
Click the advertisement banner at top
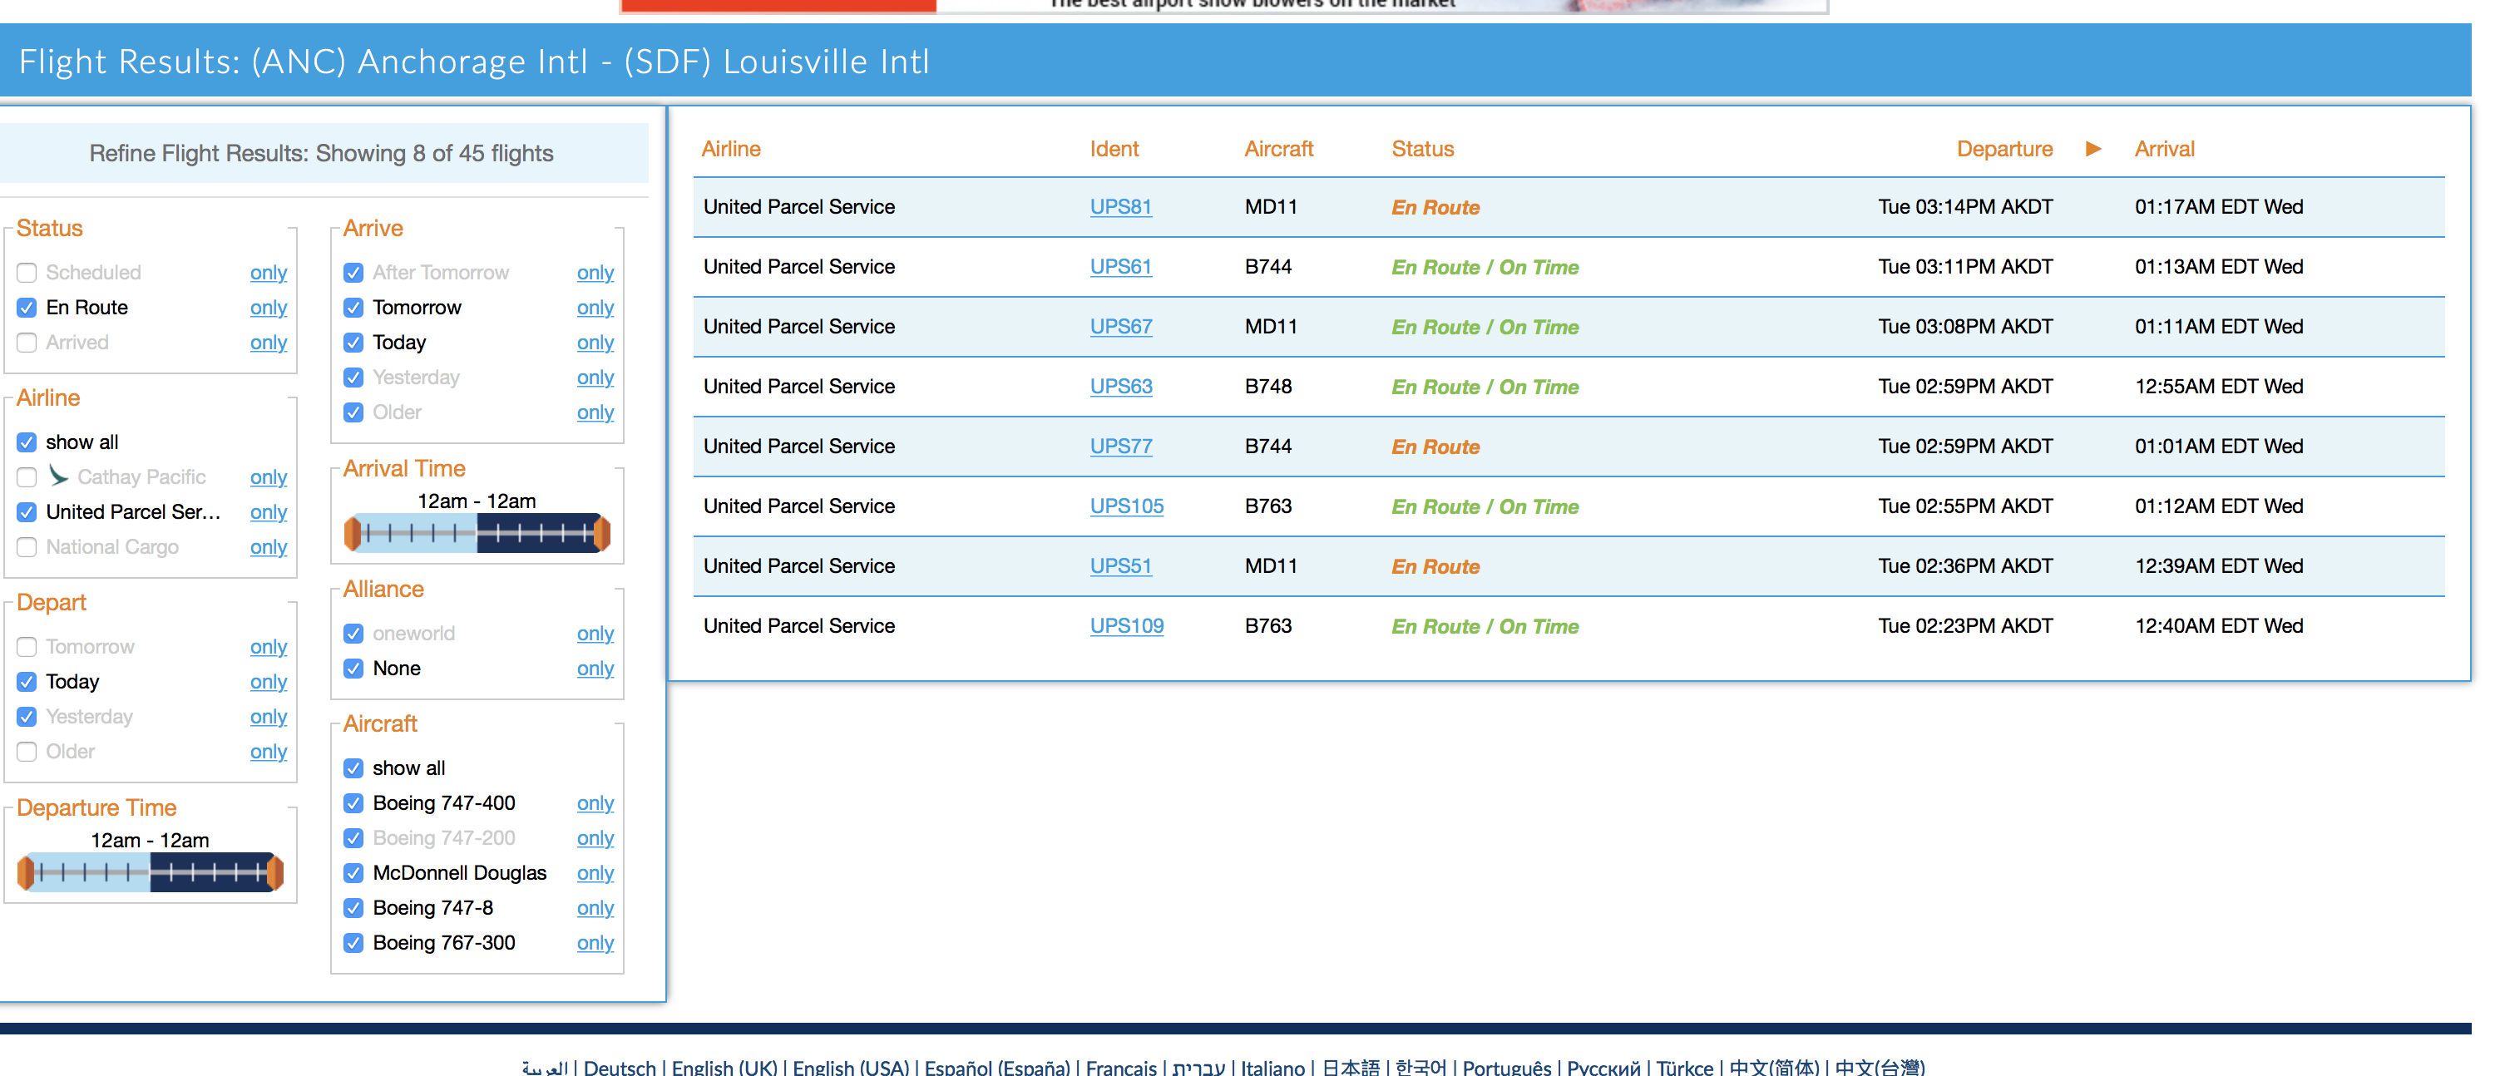[1223, 6]
